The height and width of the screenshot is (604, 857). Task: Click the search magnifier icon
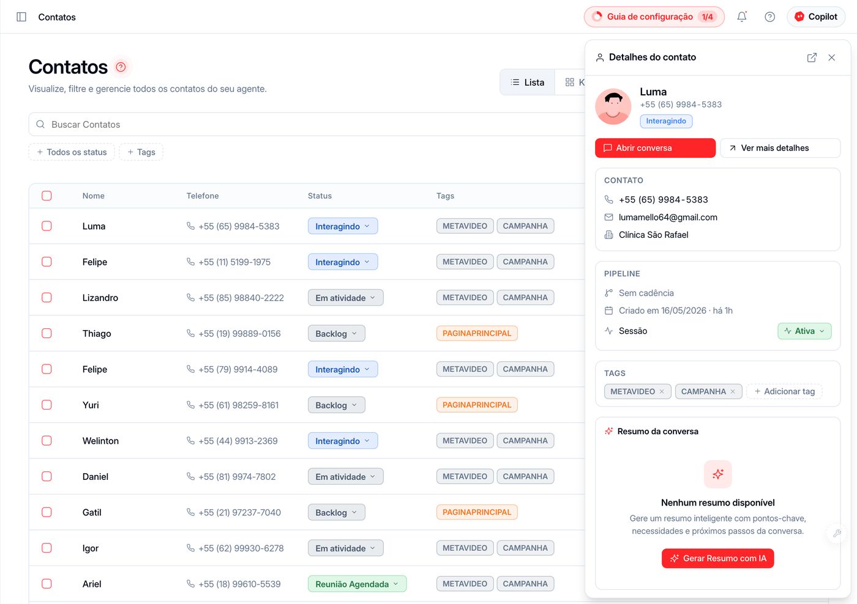(40, 125)
